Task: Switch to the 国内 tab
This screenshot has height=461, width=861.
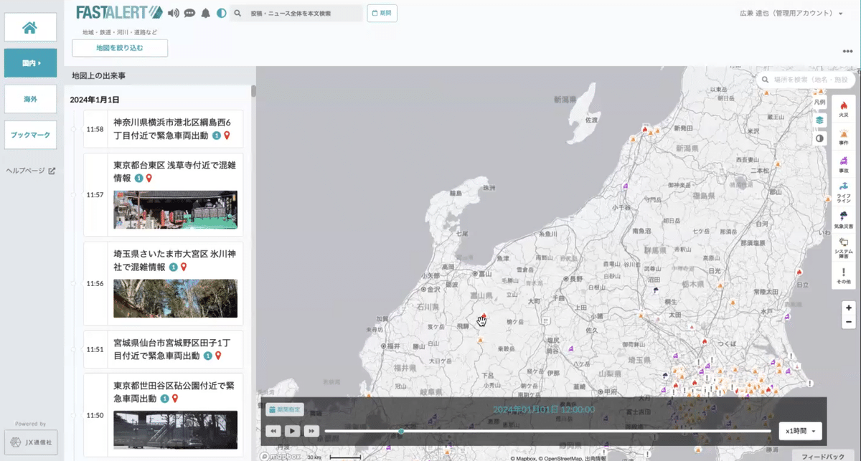Action: 30,63
